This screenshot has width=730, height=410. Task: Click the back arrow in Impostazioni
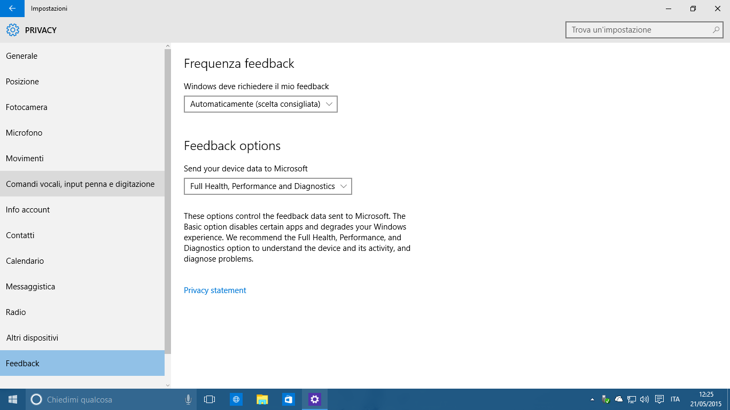(12, 9)
